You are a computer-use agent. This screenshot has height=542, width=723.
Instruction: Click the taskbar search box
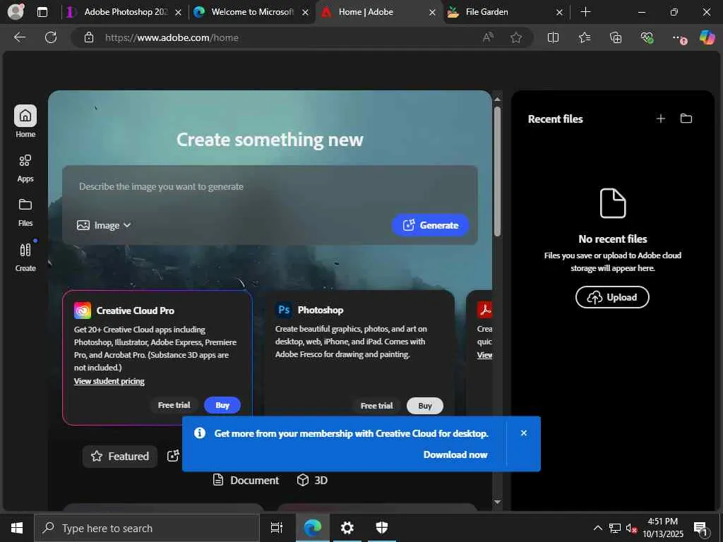tap(147, 528)
